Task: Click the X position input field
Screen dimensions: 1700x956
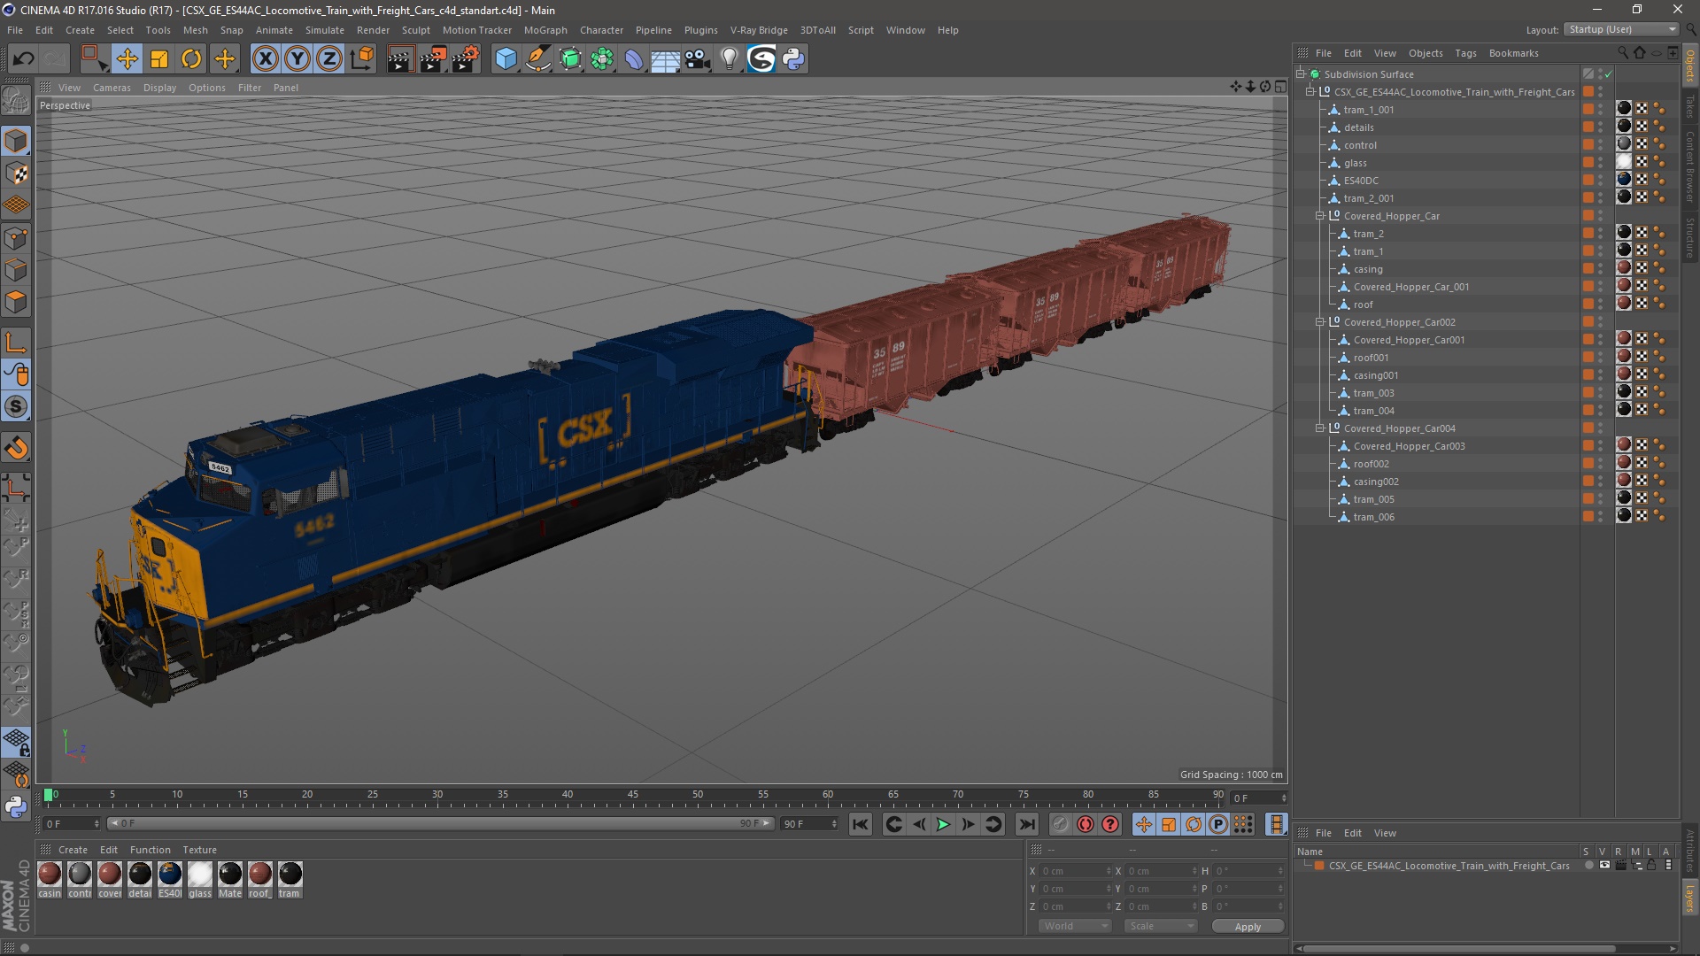Action: [x=1075, y=871]
